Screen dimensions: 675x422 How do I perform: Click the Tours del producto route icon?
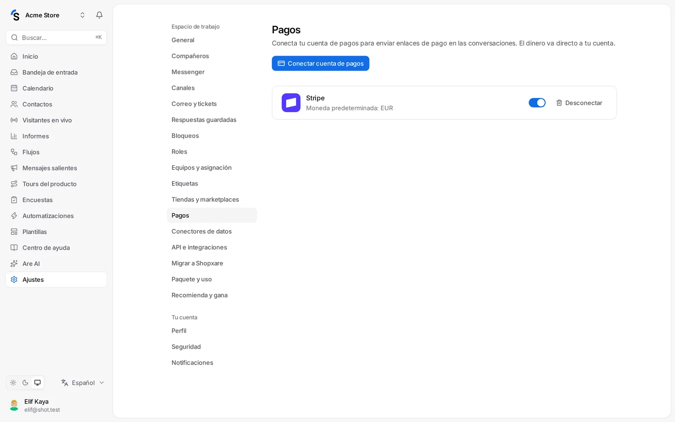coord(14,184)
